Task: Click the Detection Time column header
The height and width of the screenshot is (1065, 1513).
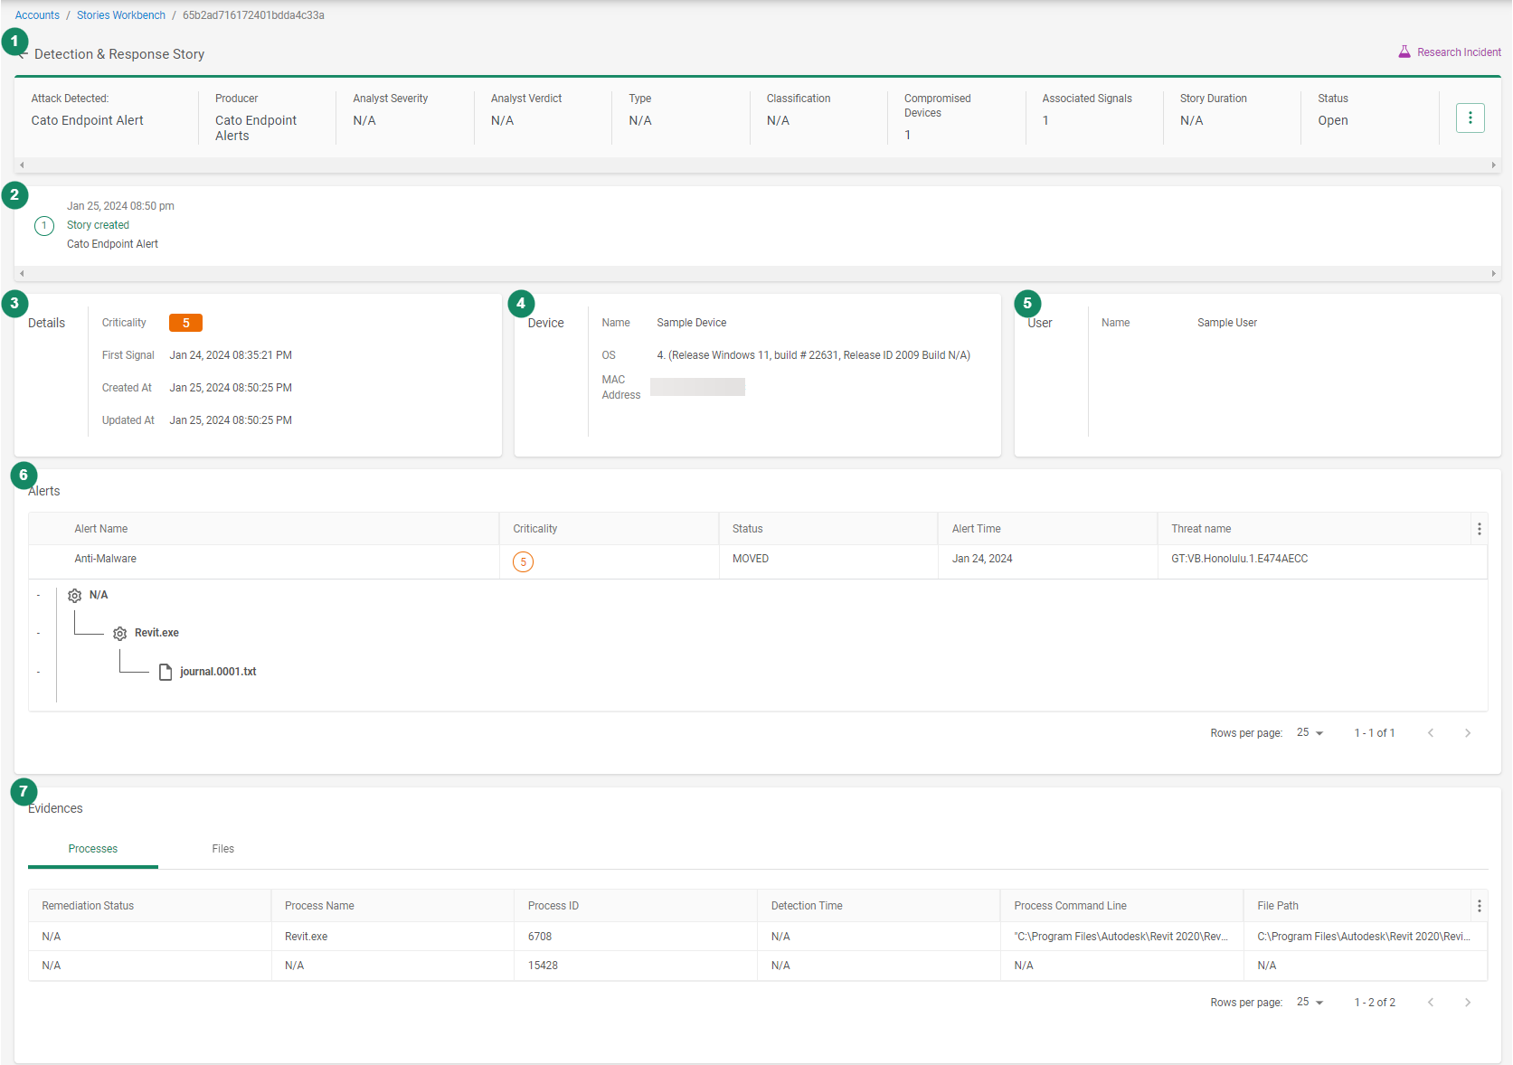Action: pyautogui.click(x=807, y=906)
